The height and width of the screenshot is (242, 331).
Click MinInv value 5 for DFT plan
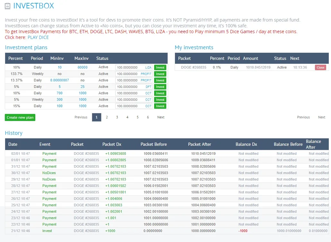click(x=59, y=87)
